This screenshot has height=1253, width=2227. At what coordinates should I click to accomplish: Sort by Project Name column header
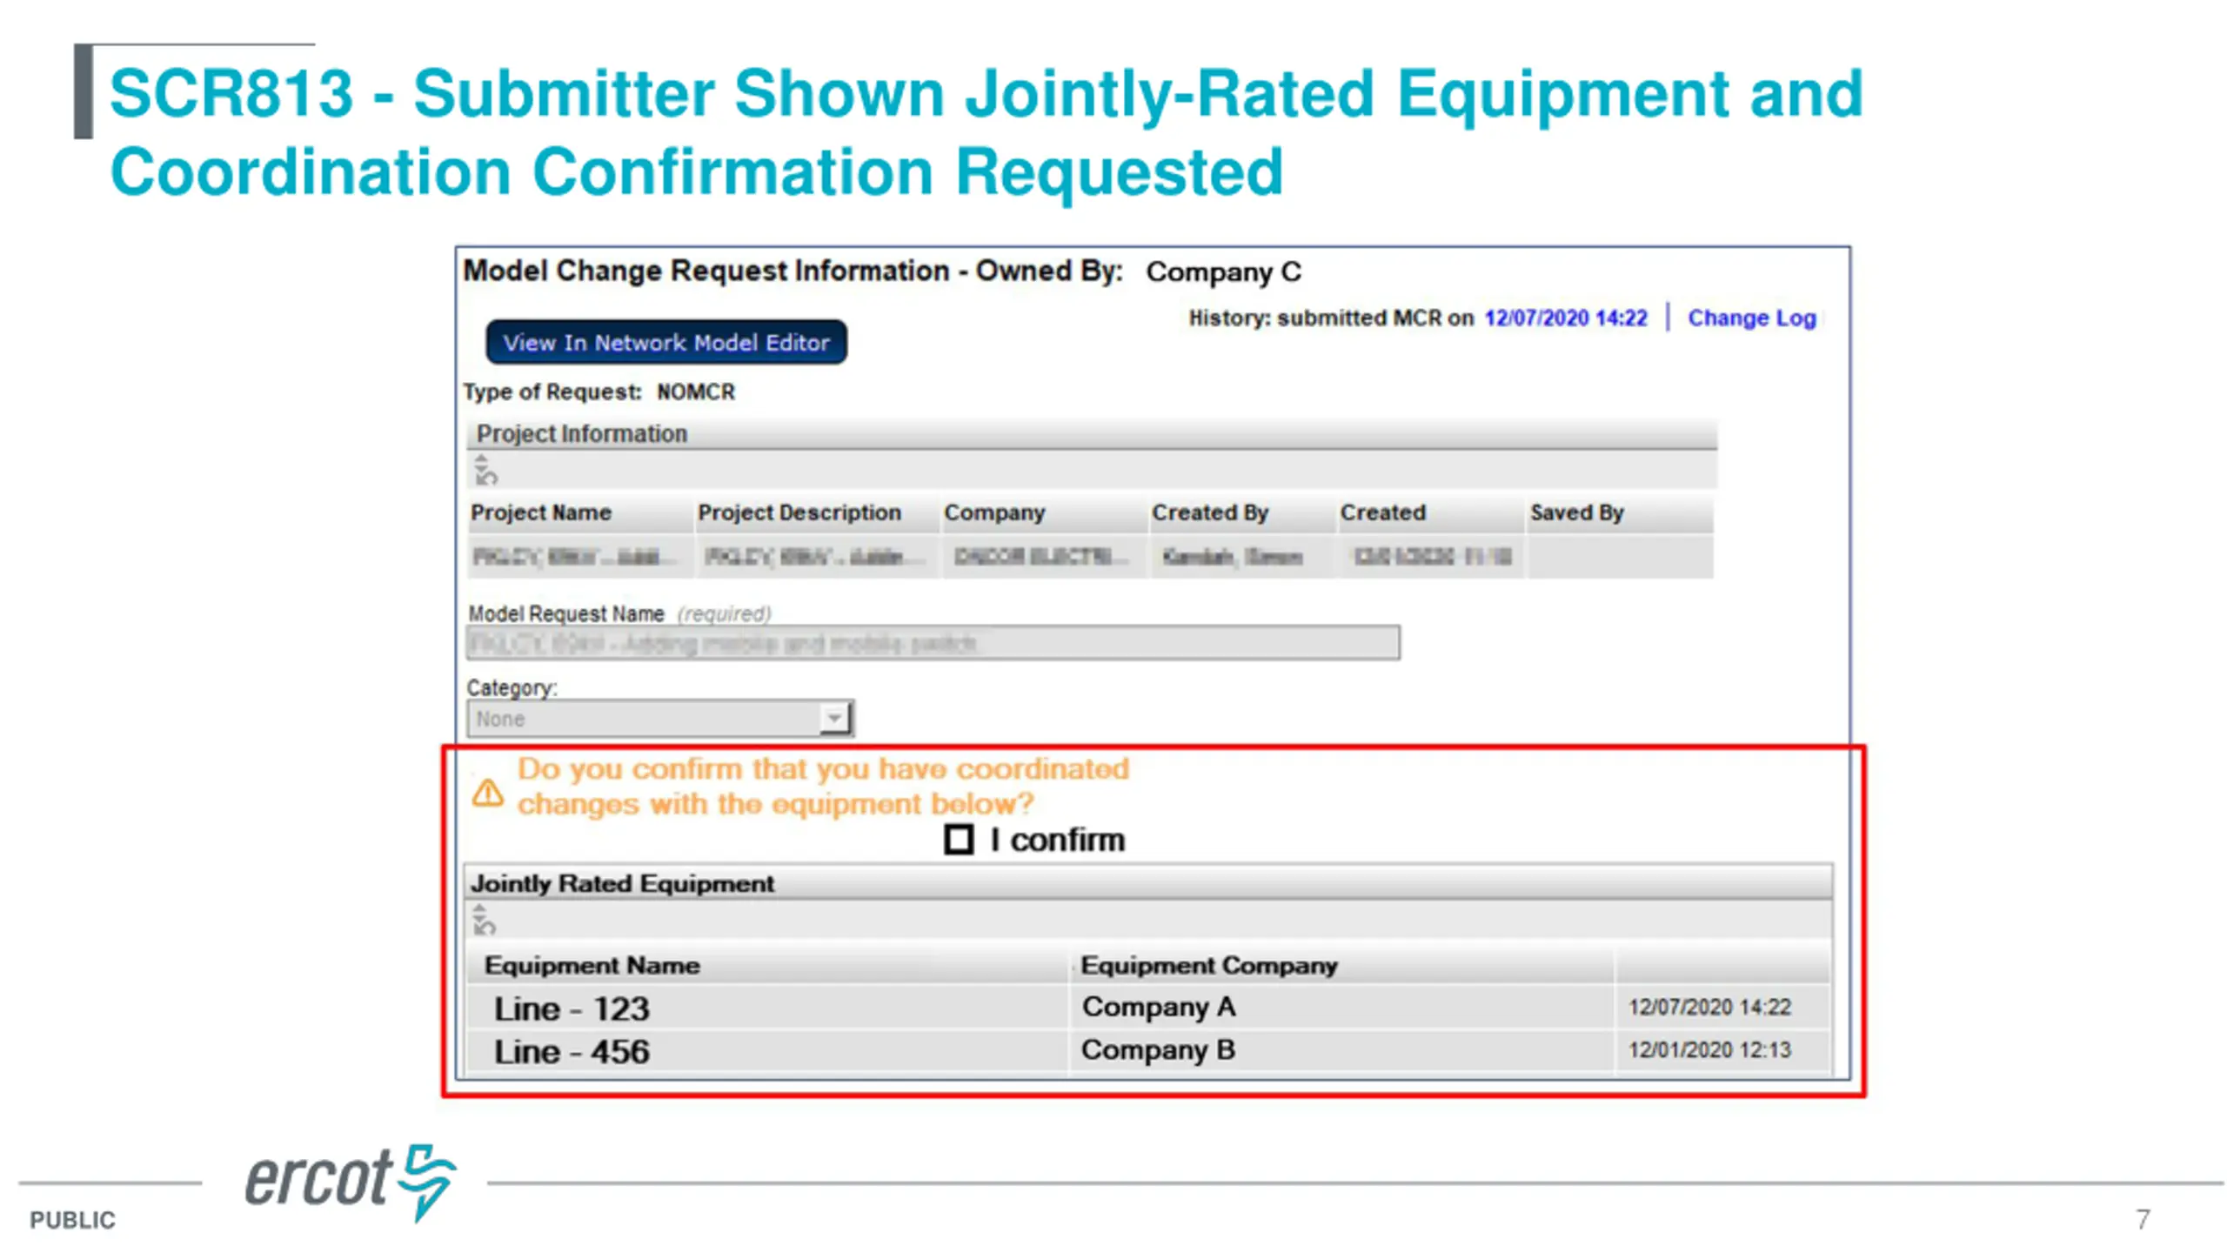(580, 513)
